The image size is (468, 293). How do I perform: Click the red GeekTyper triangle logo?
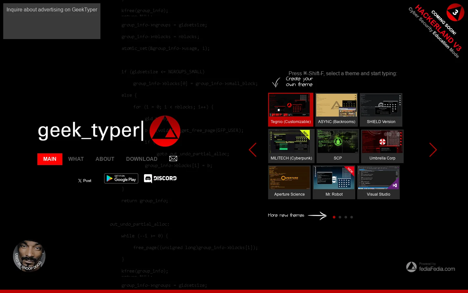165,131
